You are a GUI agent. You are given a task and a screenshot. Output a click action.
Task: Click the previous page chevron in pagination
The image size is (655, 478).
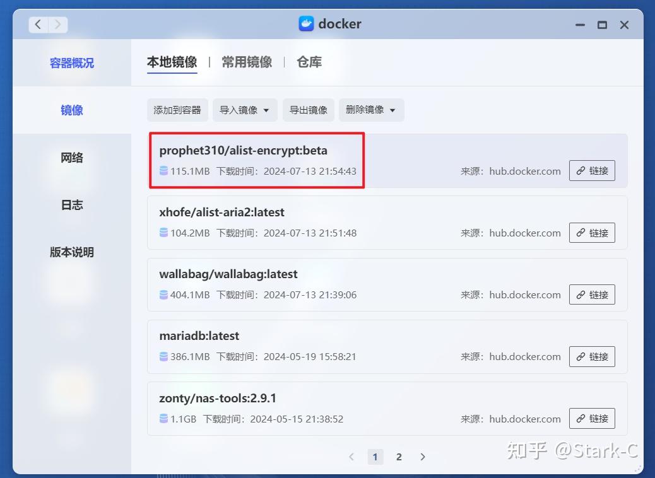[x=351, y=457]
